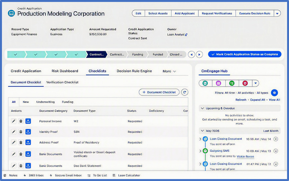The height and width of the screenshot is (181, 289).
Task: Change owner icon next to Loan Analyst
Action: point(186,35)
